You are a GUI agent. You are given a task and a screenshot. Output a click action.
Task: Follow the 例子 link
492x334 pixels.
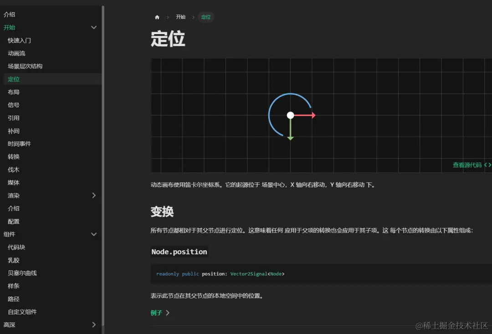[x=157, y=313]
